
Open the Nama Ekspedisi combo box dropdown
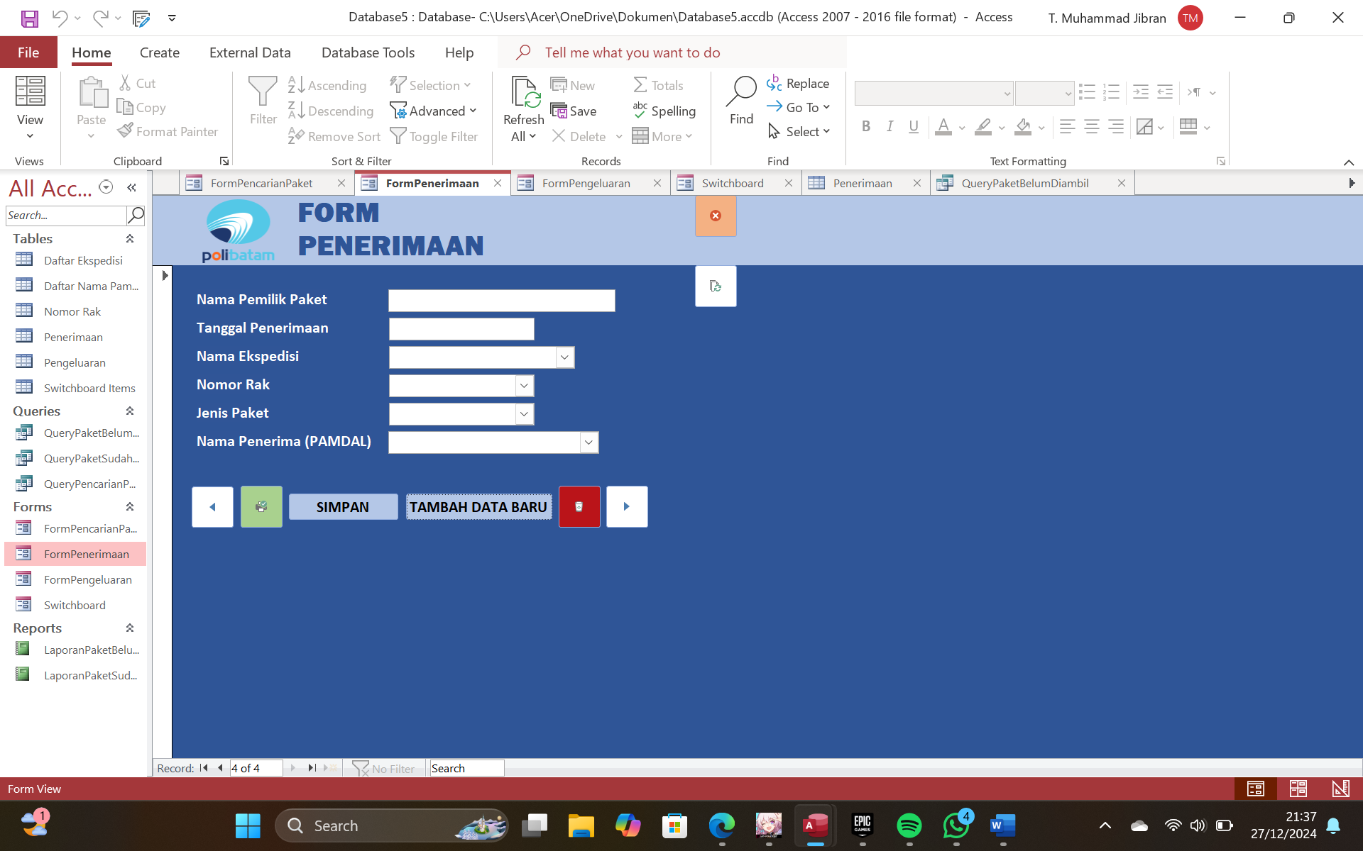tap(564, 357)
